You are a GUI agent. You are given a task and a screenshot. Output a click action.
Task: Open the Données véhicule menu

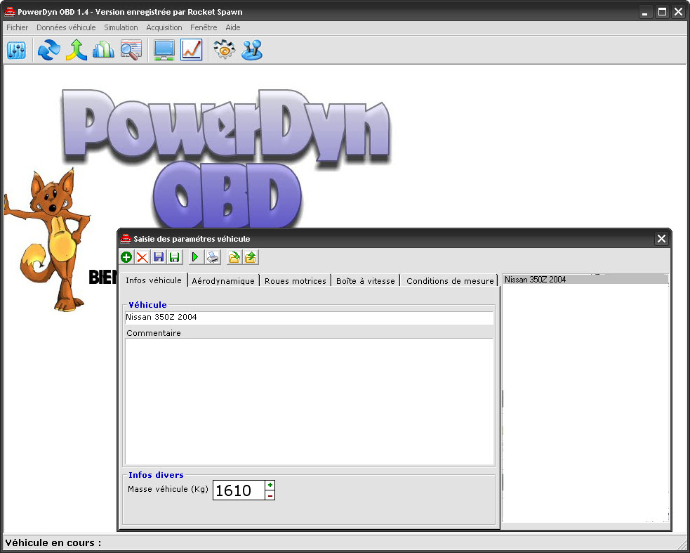pyautogui.click(x=66, y=27)
